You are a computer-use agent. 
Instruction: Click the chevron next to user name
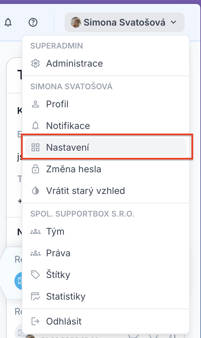(174, 22)
